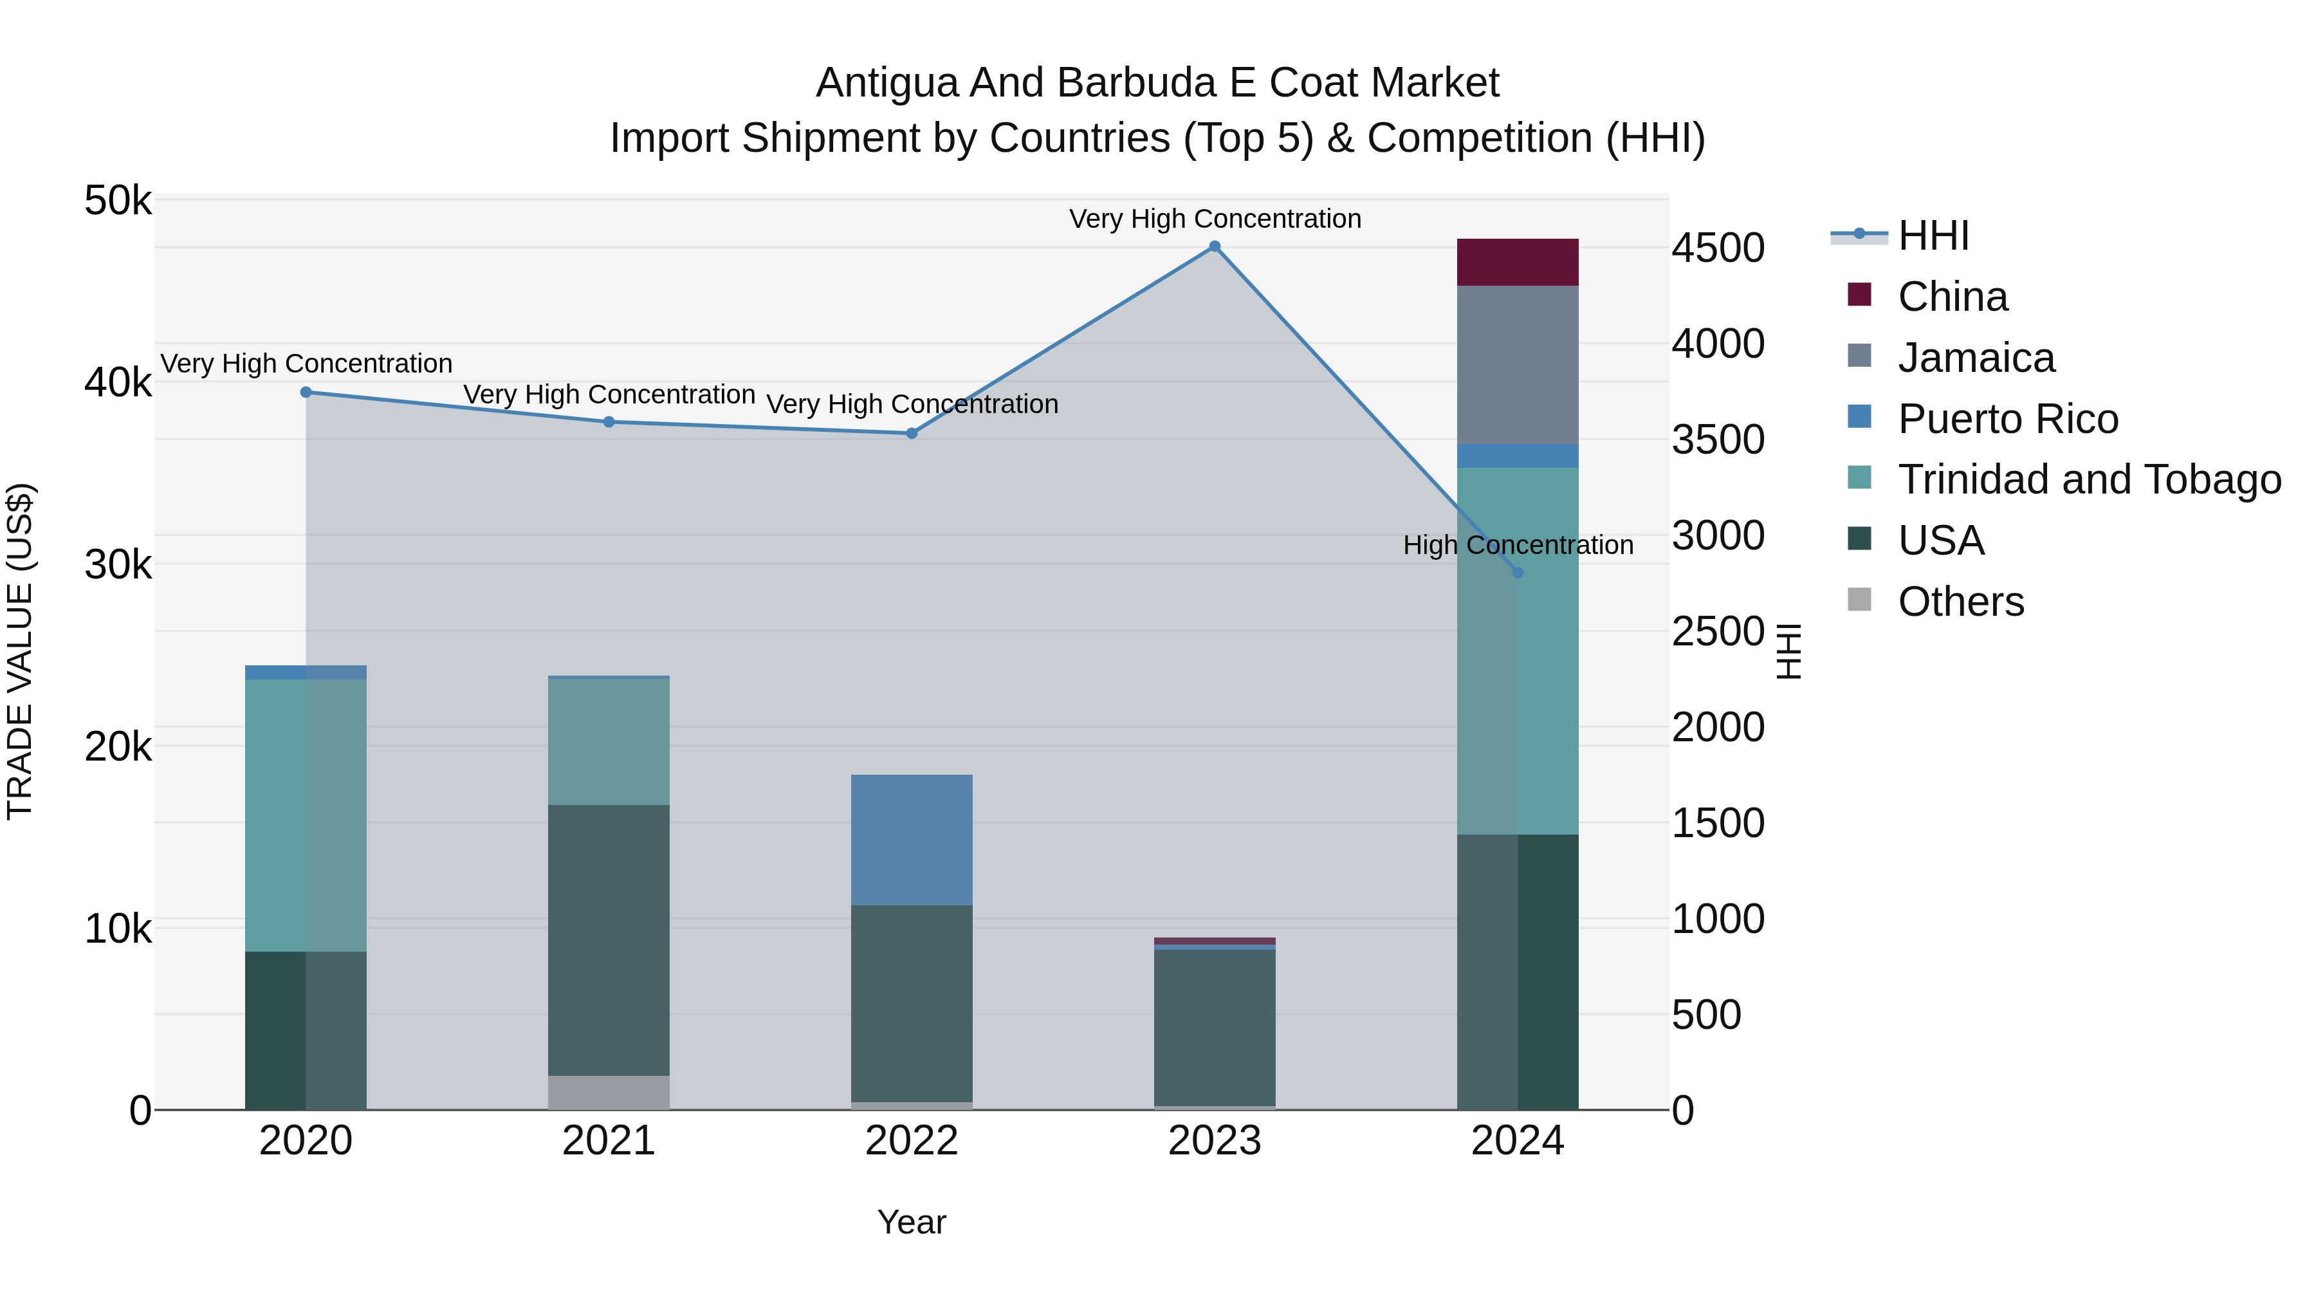Click the 2020 HHI data point
The width and height of the screenshot is (2316, 1303).
click(x=306, y=392)
